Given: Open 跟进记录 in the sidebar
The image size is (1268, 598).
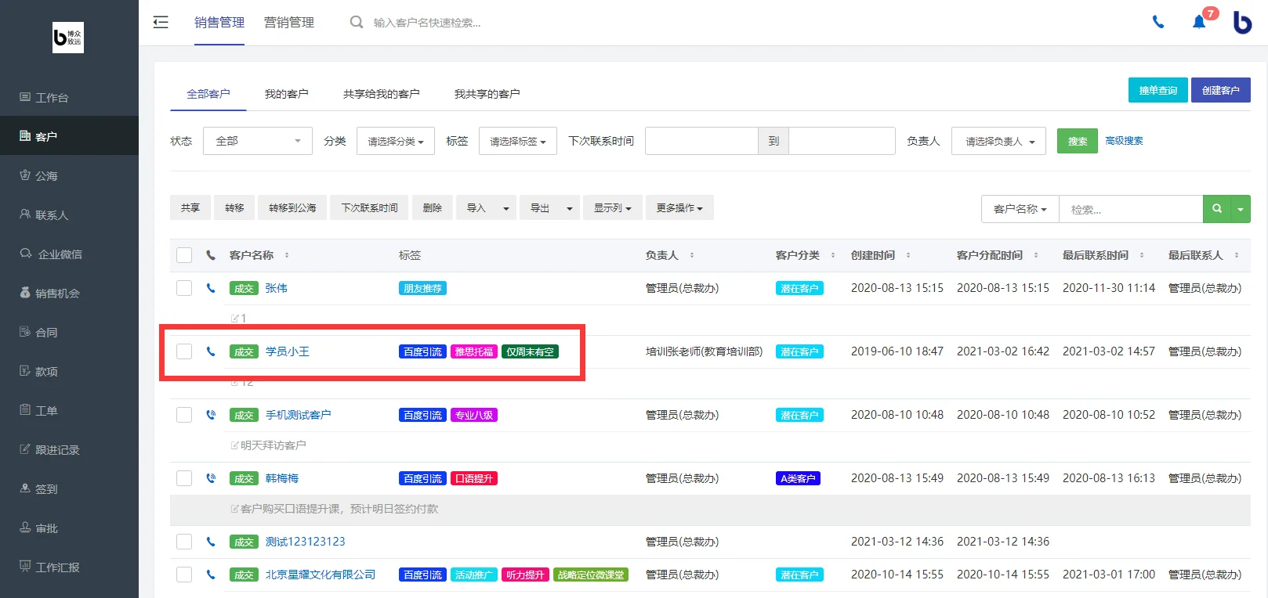Looking at the screenshot, I should pos(69,449).
